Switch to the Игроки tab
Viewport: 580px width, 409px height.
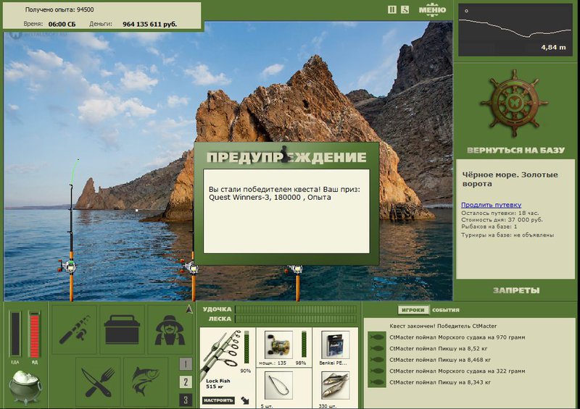coord(413,310)
